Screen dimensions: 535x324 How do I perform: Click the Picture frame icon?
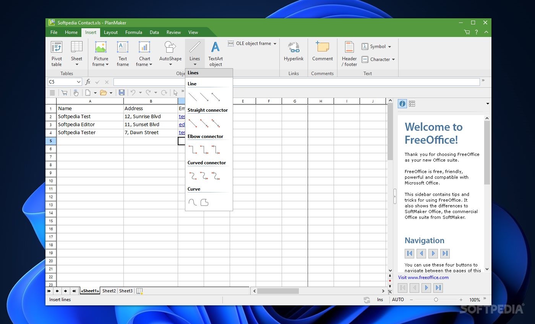pos(101,47)
